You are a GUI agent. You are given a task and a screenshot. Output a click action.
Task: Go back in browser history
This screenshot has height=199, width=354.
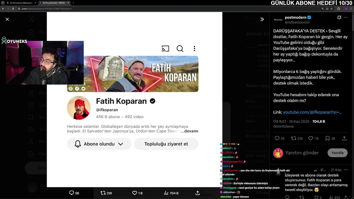3,9
